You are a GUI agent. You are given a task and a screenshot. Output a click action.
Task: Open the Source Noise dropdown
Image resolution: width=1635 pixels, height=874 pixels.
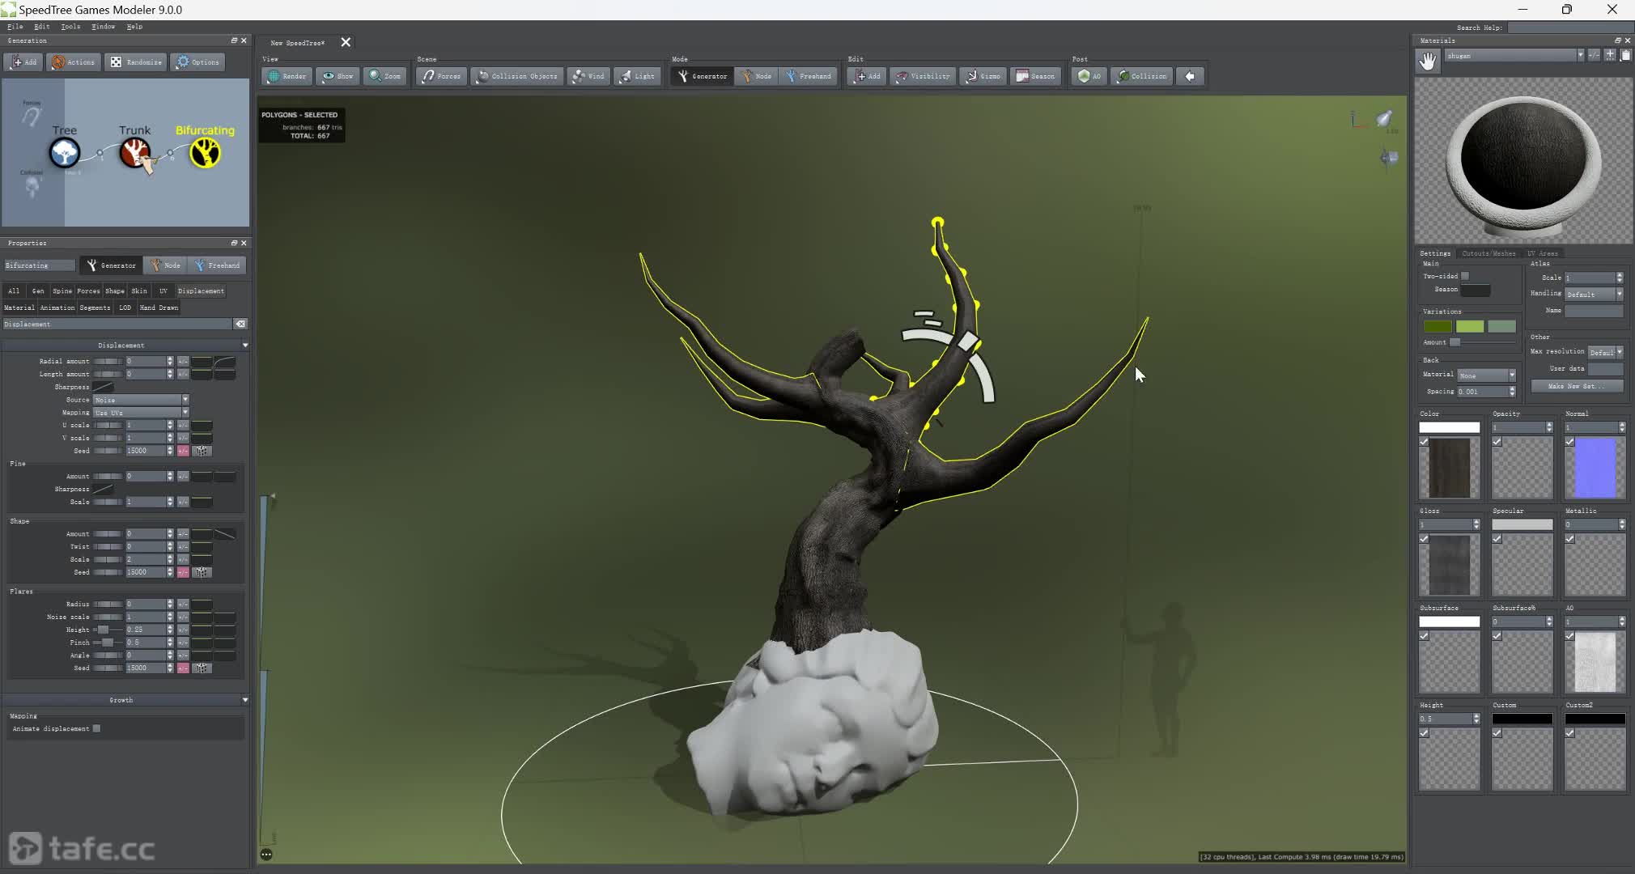(141, 400)
